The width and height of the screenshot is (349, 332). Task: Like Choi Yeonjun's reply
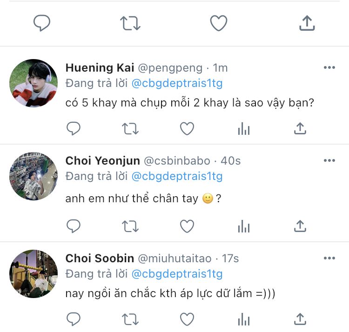pos(187,226)
